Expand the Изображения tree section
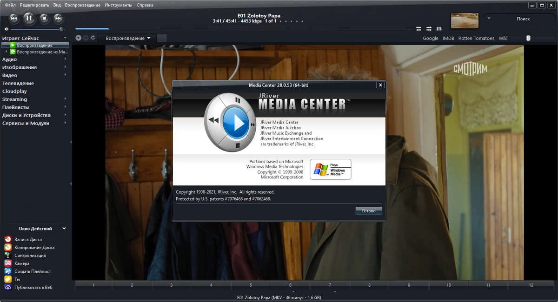The height and width of the screenshot is (302, 558). coord(65,67)
